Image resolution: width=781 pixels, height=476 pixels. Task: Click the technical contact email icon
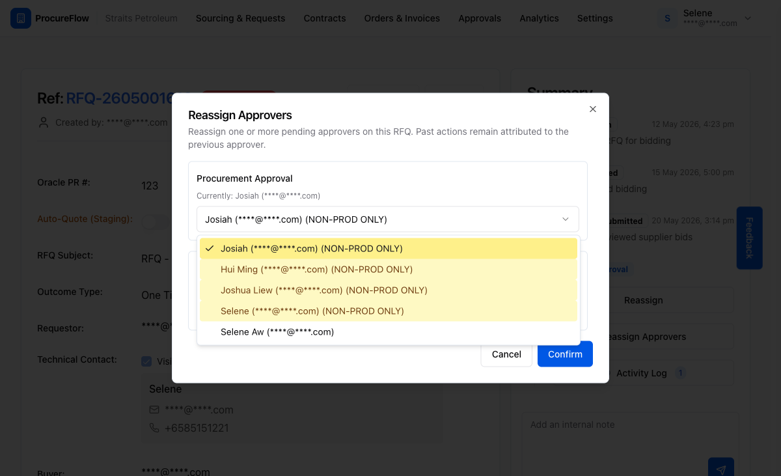click(x=154, y=410)
